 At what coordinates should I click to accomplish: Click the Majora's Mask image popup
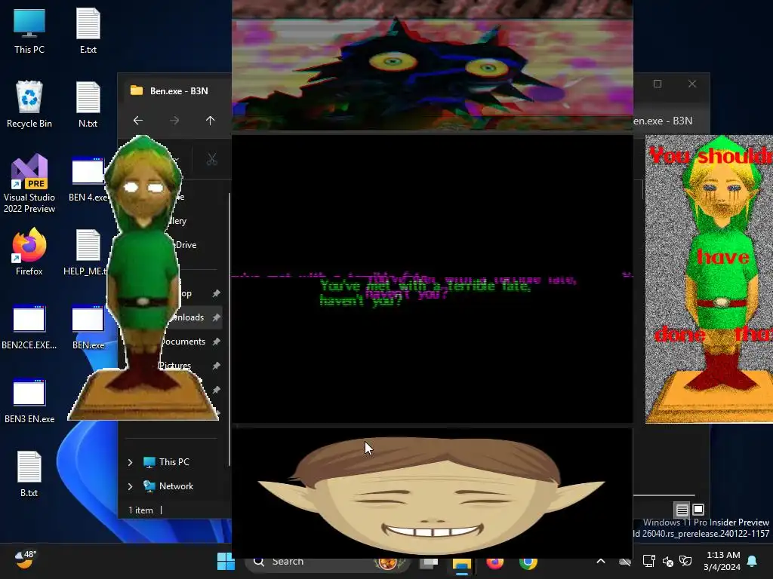[x=433, y=66]
